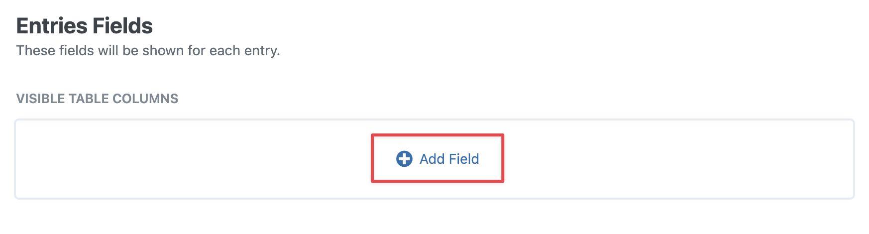Select the Entries Fields heading
This screenshot has width=869, height=234.
click(x=85, y=26)
